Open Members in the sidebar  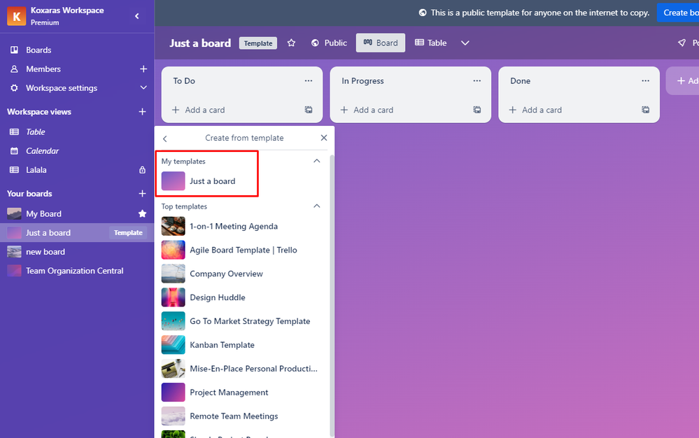point(43,69)
